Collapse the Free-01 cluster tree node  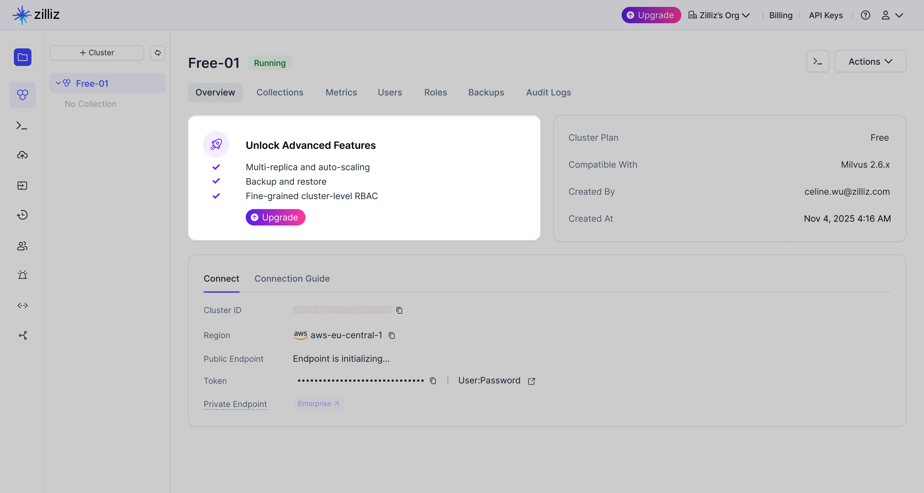point(58,83)
